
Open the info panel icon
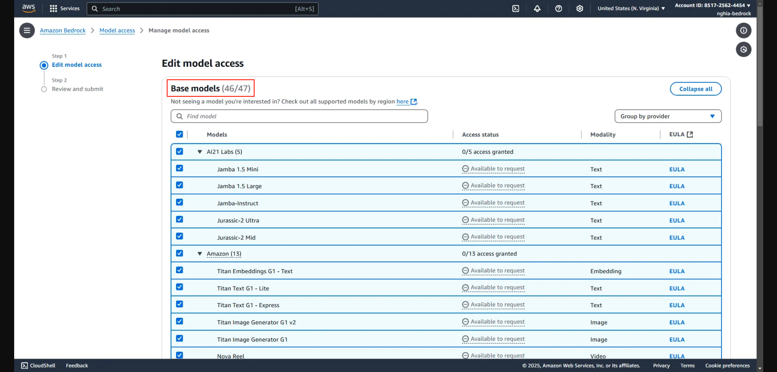point(743,30)
